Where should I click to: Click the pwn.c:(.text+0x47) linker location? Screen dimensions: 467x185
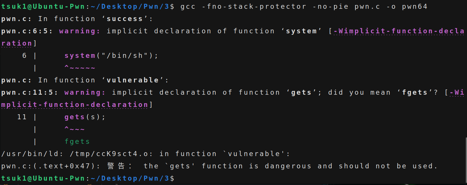48,166
